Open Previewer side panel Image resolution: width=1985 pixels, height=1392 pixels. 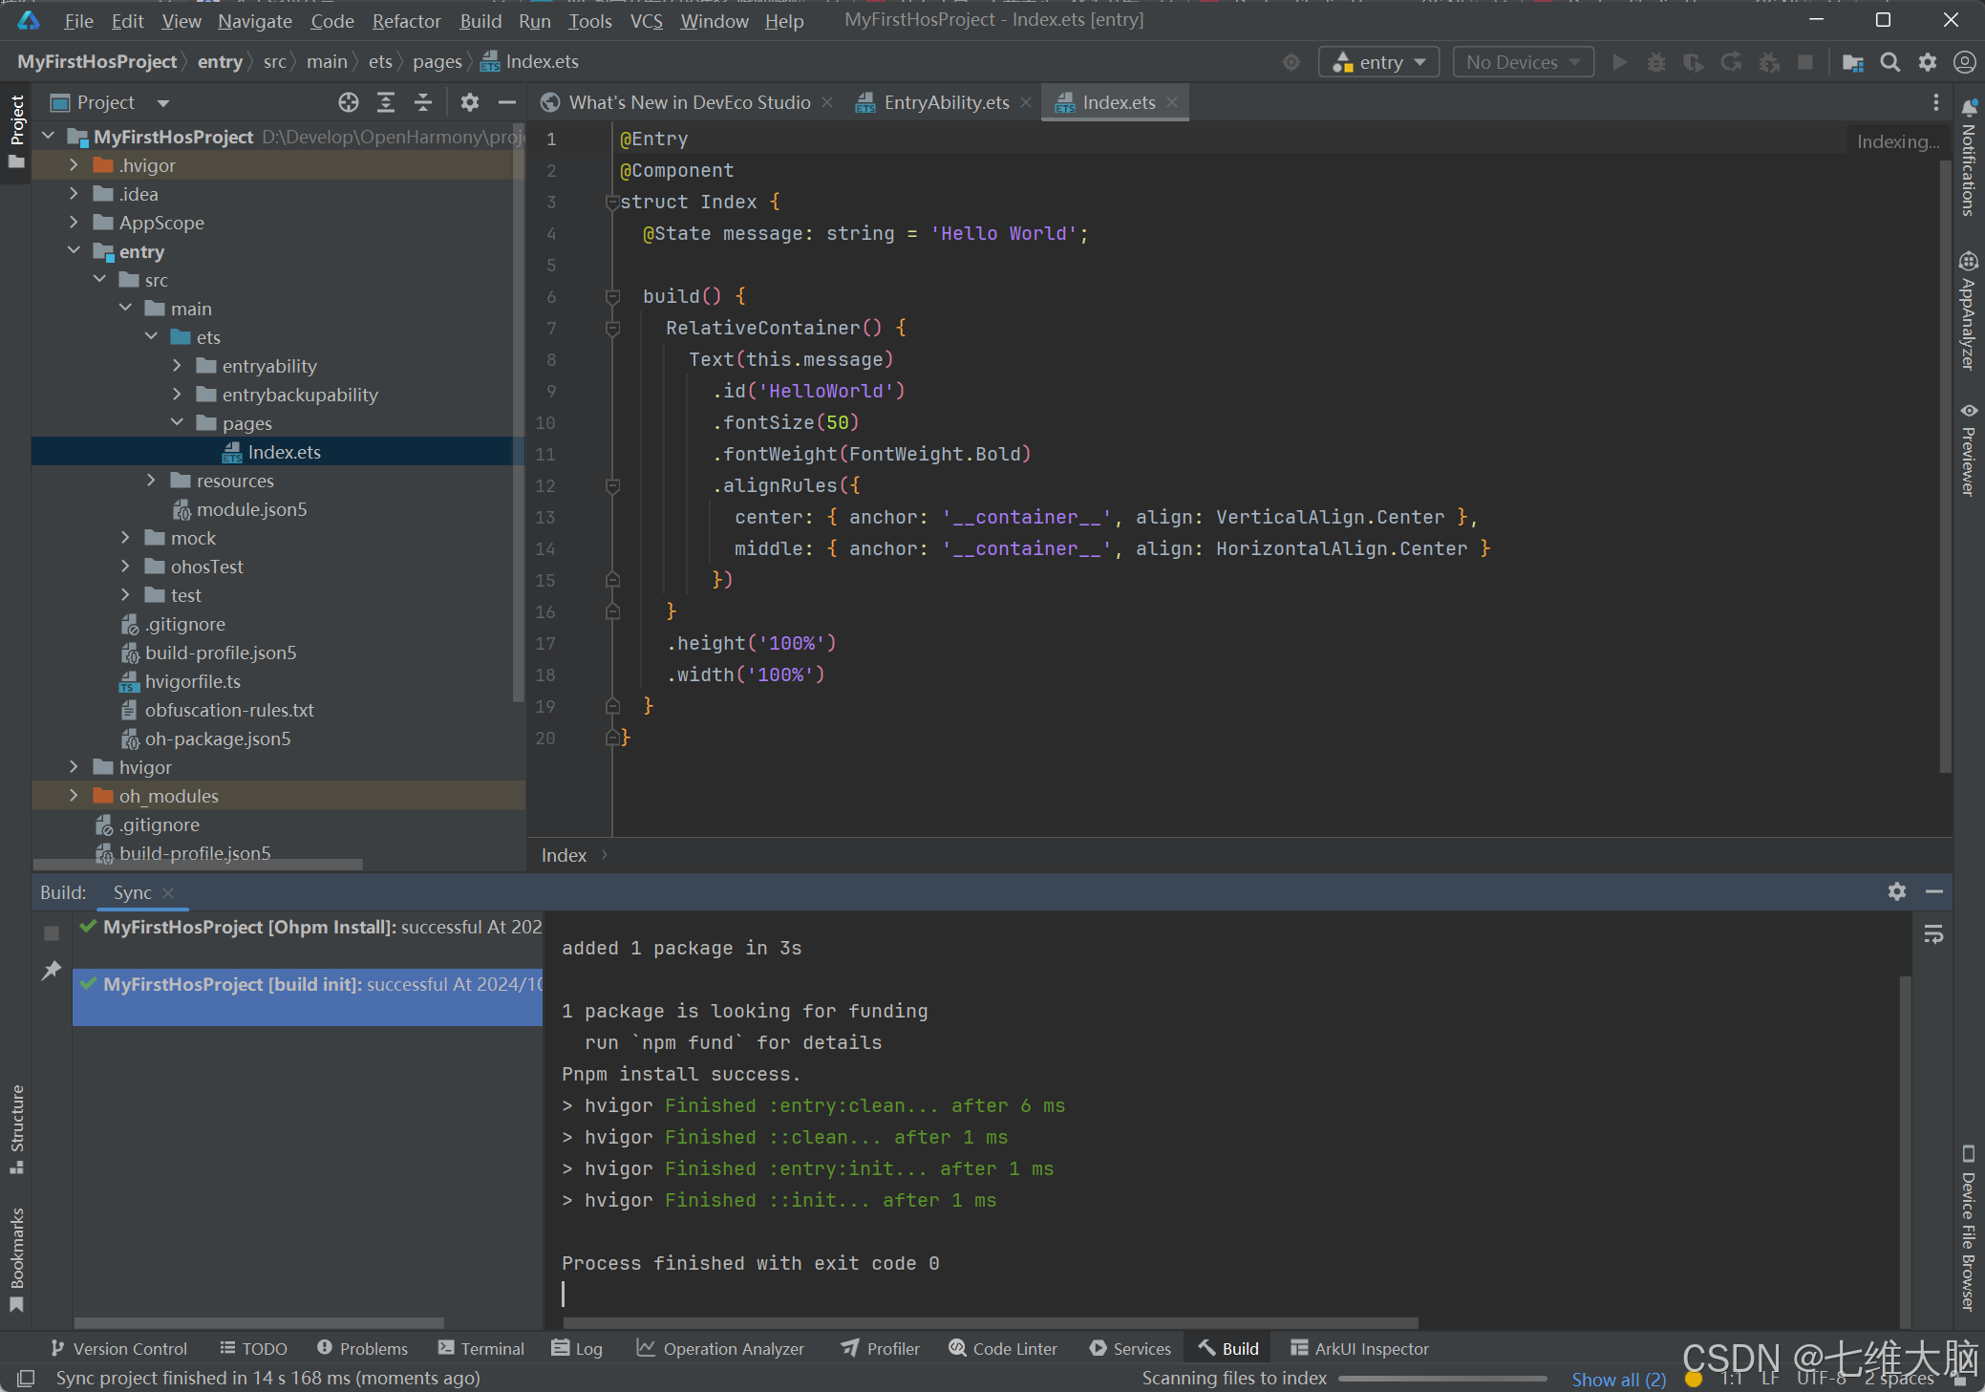click(x=1969, y=449)
